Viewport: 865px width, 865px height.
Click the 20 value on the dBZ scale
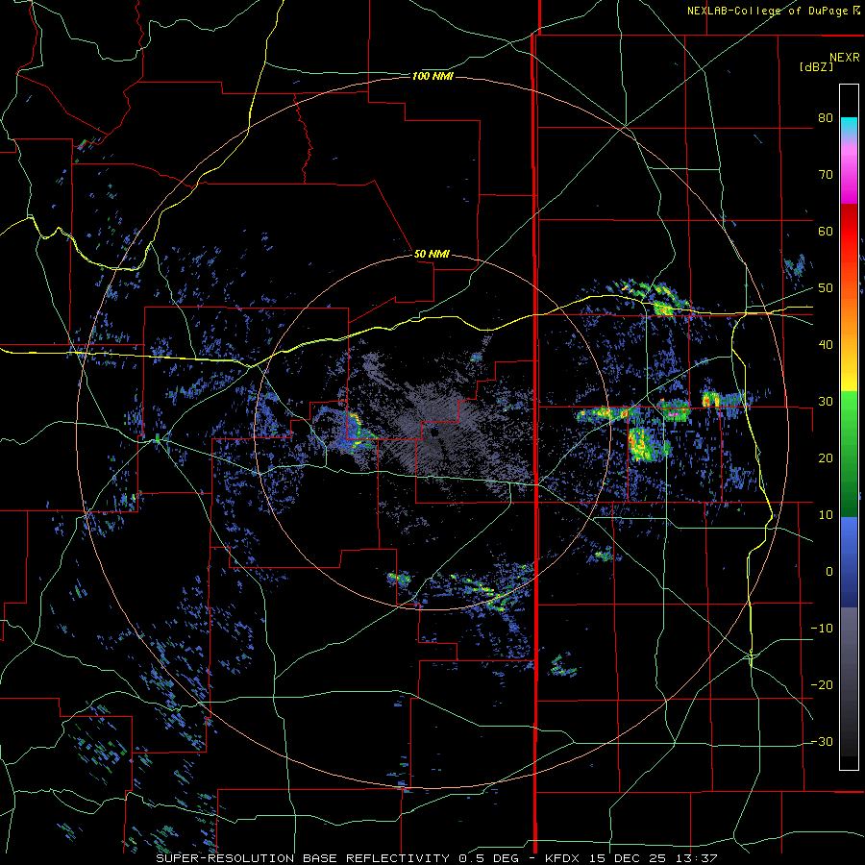(826, 457)
